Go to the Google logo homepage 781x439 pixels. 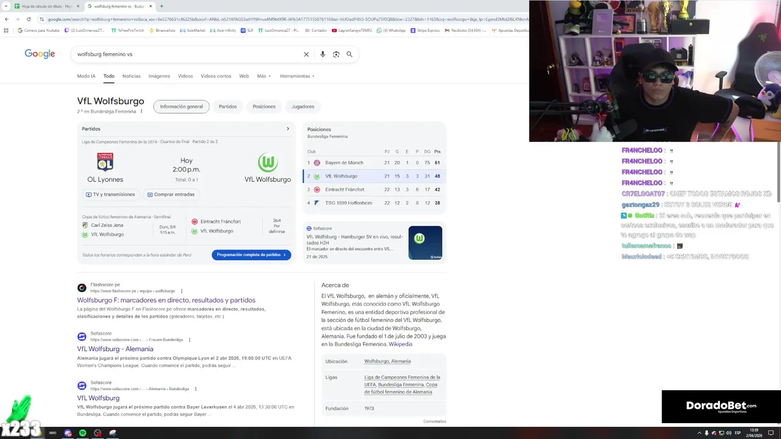click(40, 54)
